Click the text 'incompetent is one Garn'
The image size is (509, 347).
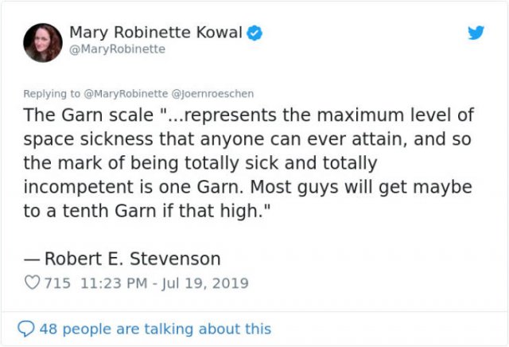click(x=133, y=187)
